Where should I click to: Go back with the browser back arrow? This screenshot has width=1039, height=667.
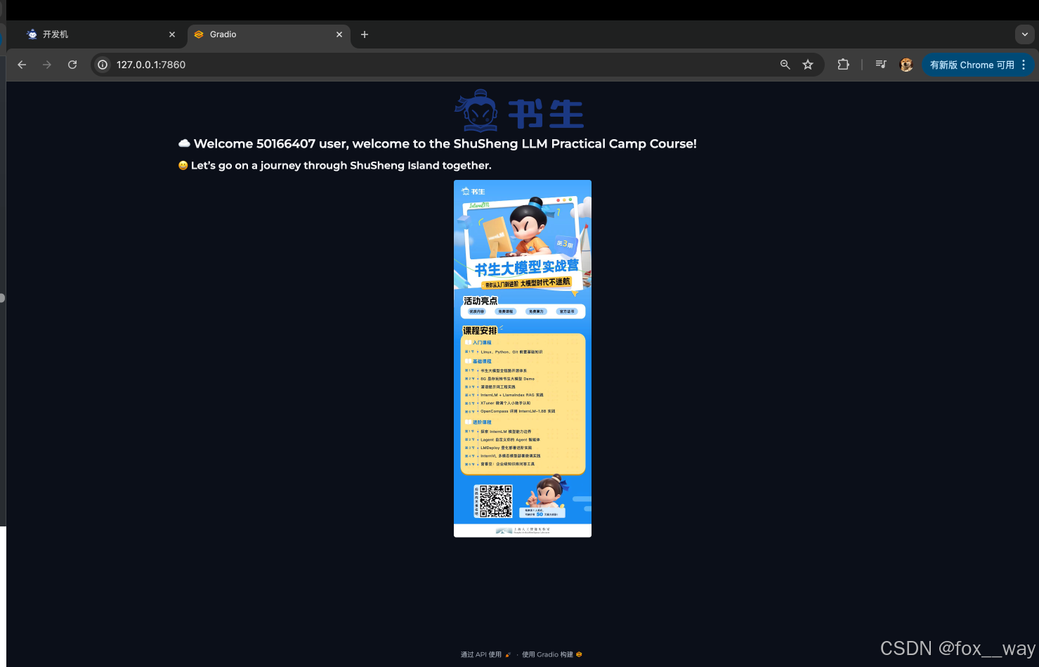click(22, 65)
